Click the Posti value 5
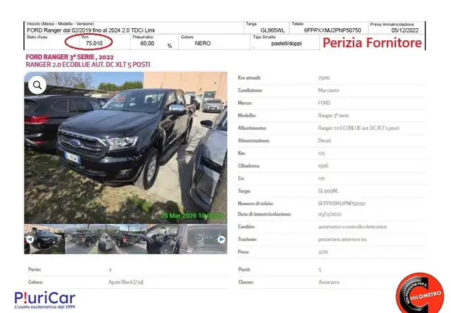Screen dimensions: 451x313 pyautogui.click(x=320, y=270)
